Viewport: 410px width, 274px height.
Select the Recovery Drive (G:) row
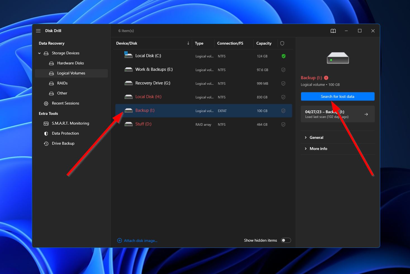coord(204,83)
